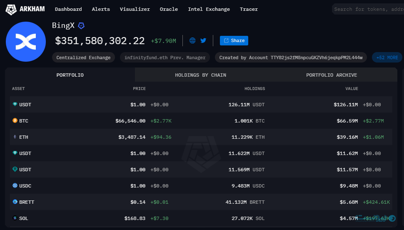
Task: Click the BTC coin icon
Action: point(15,120)
